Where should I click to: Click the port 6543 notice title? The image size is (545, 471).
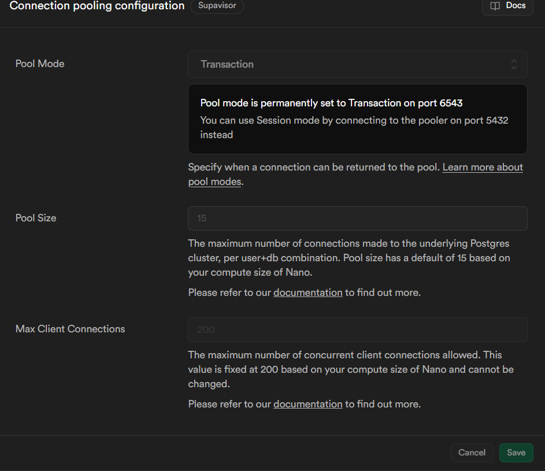pos(331,103)
